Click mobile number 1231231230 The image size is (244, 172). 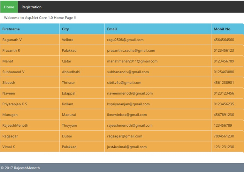[x=224, y=147]
